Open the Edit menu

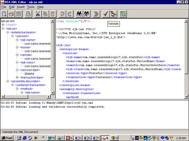tap(12, 7)
